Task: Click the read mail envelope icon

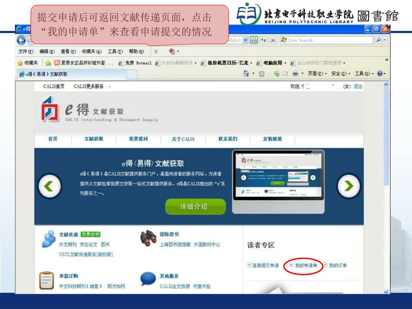Action: click(x=285, y=74)
